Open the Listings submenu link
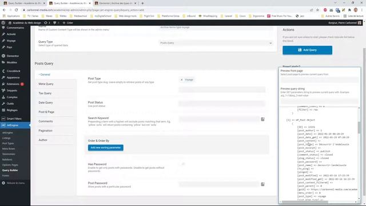The width and height of the screenshot is (366, 206). coord(6,138)
